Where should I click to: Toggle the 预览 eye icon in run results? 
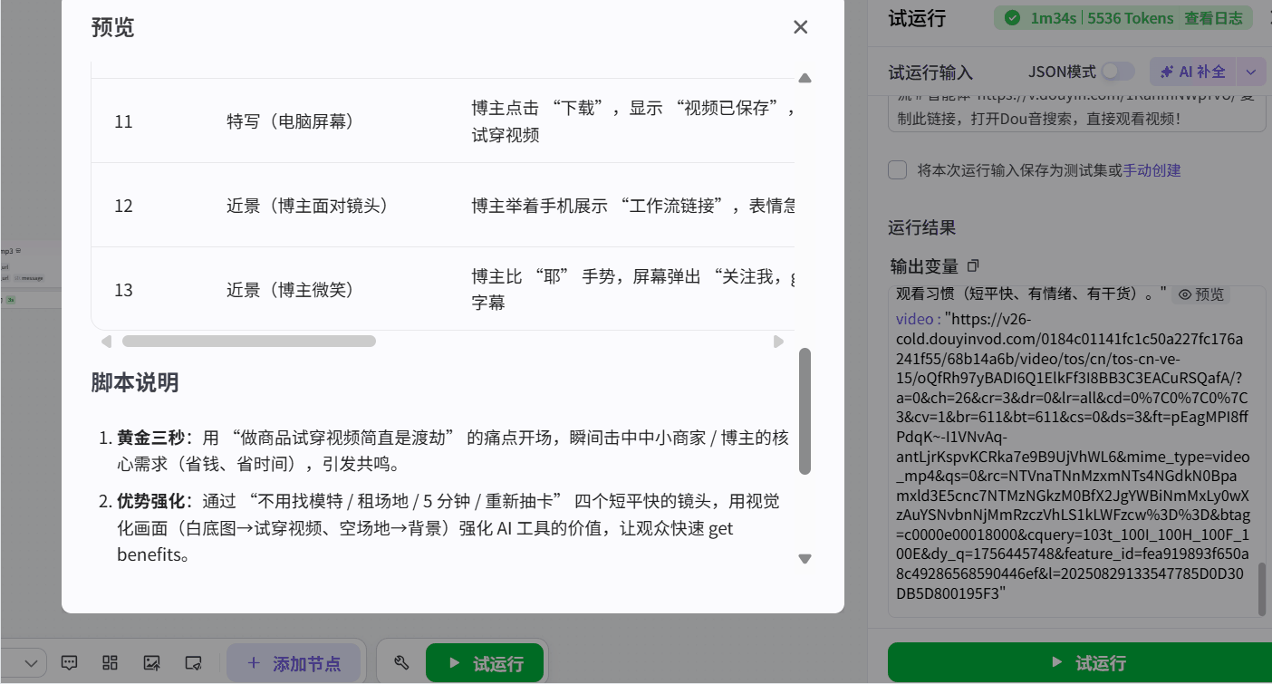coord(1186,294)
